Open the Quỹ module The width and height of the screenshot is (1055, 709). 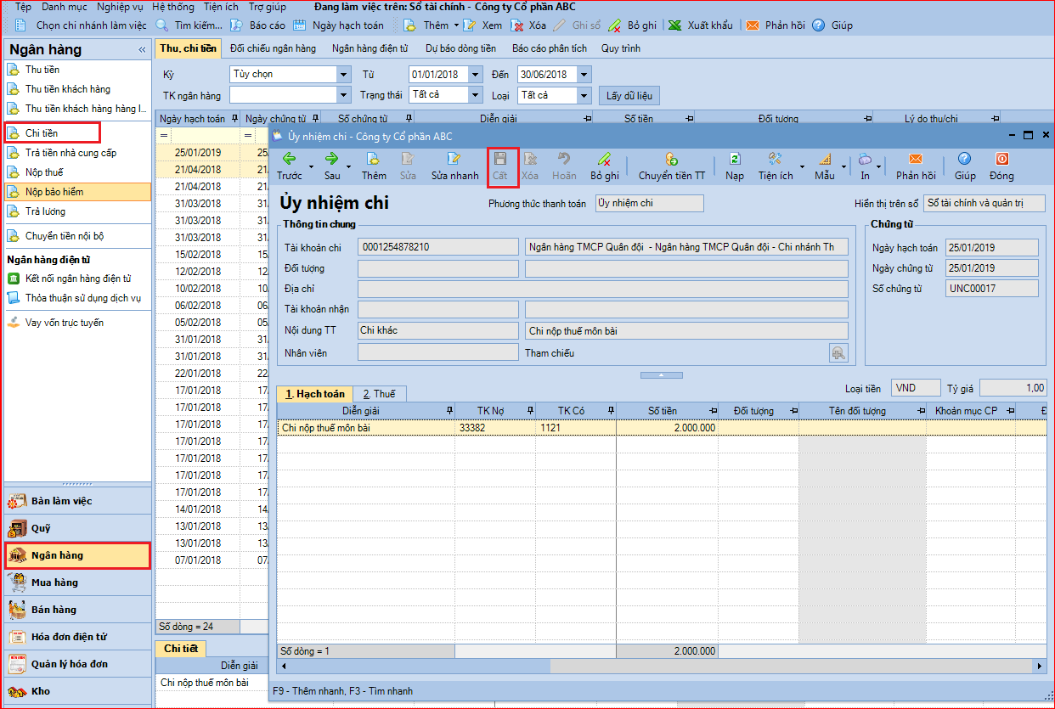click(x=78, y=528)
